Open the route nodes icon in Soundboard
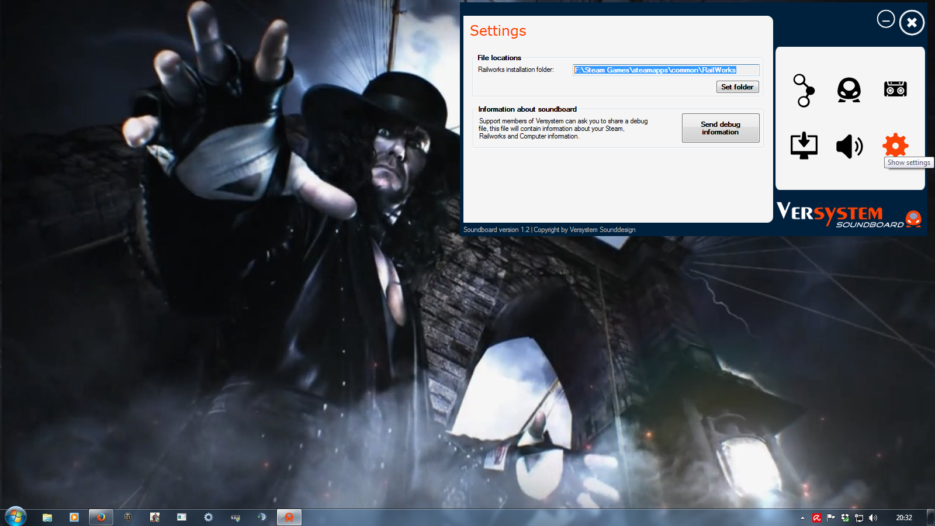The width and height of the screenshot is (935, 526). tap(804, 90)
